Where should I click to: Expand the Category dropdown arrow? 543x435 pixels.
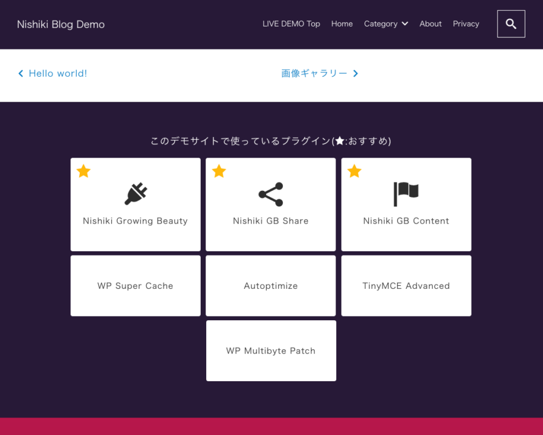point(405,24)
